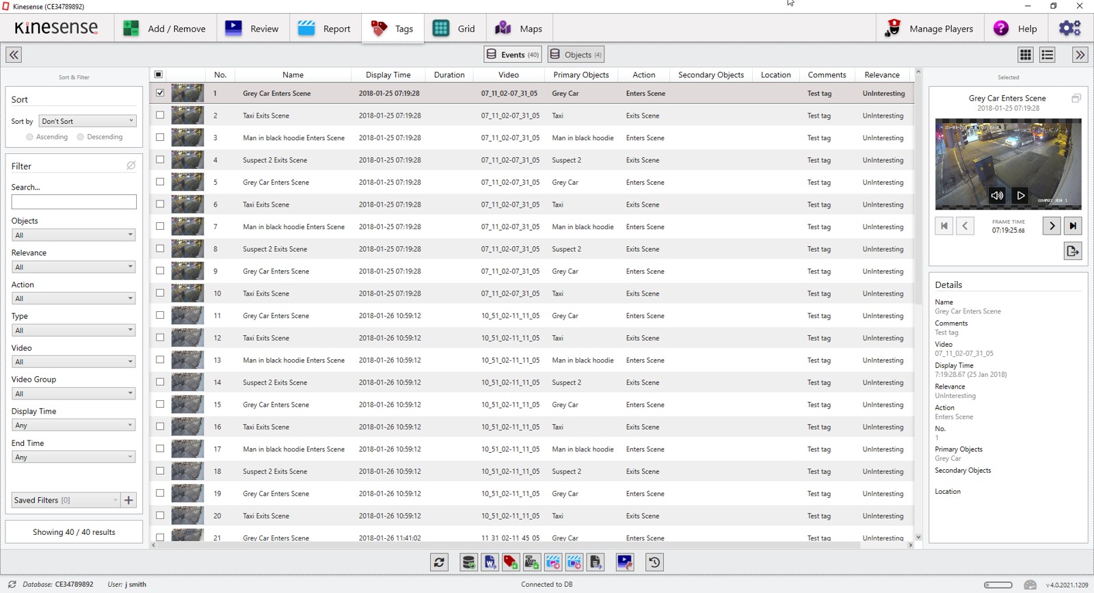Click the history clock icon

[654, 562]
